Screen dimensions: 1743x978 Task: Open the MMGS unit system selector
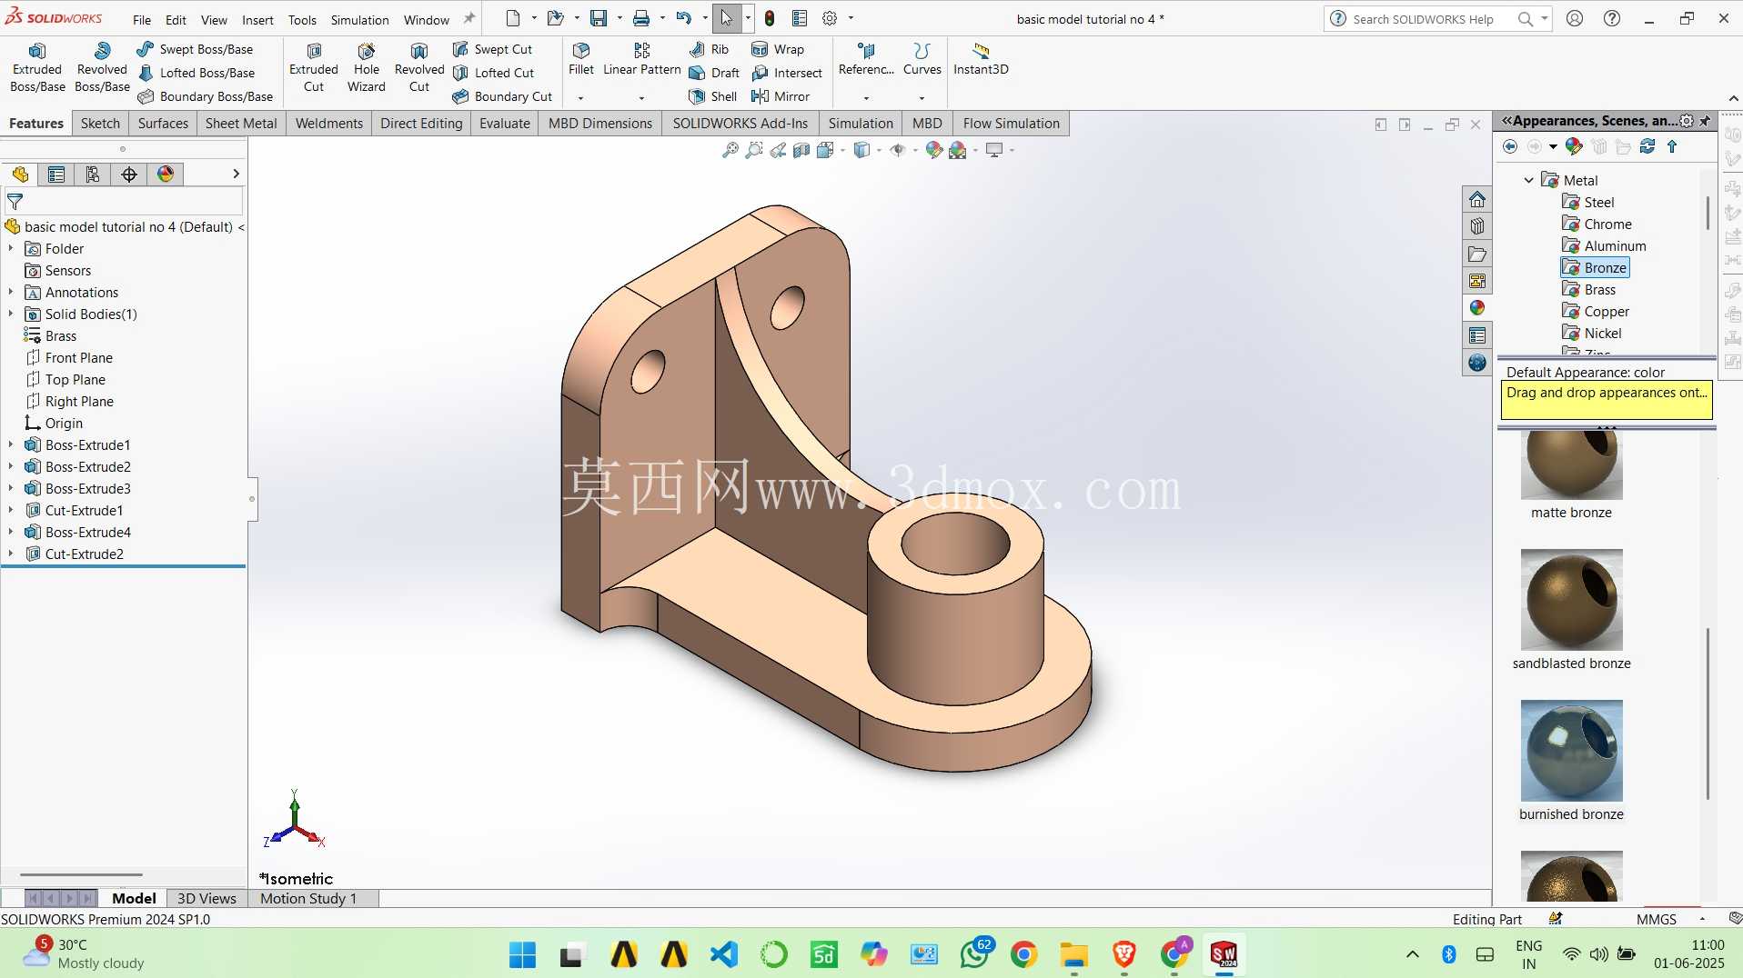pyautogui.click(x=1669, y=919)
